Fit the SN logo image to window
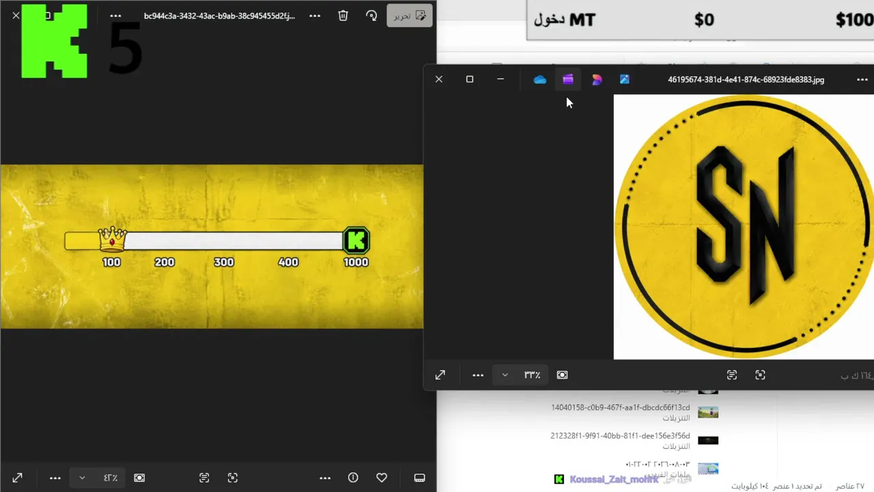874x492 pixels. click(563, 374)
